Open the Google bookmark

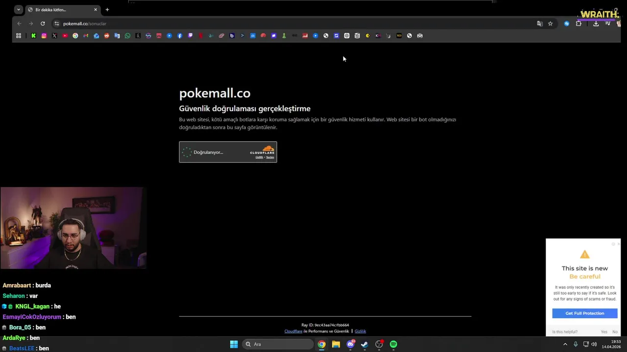click(75, 36)
